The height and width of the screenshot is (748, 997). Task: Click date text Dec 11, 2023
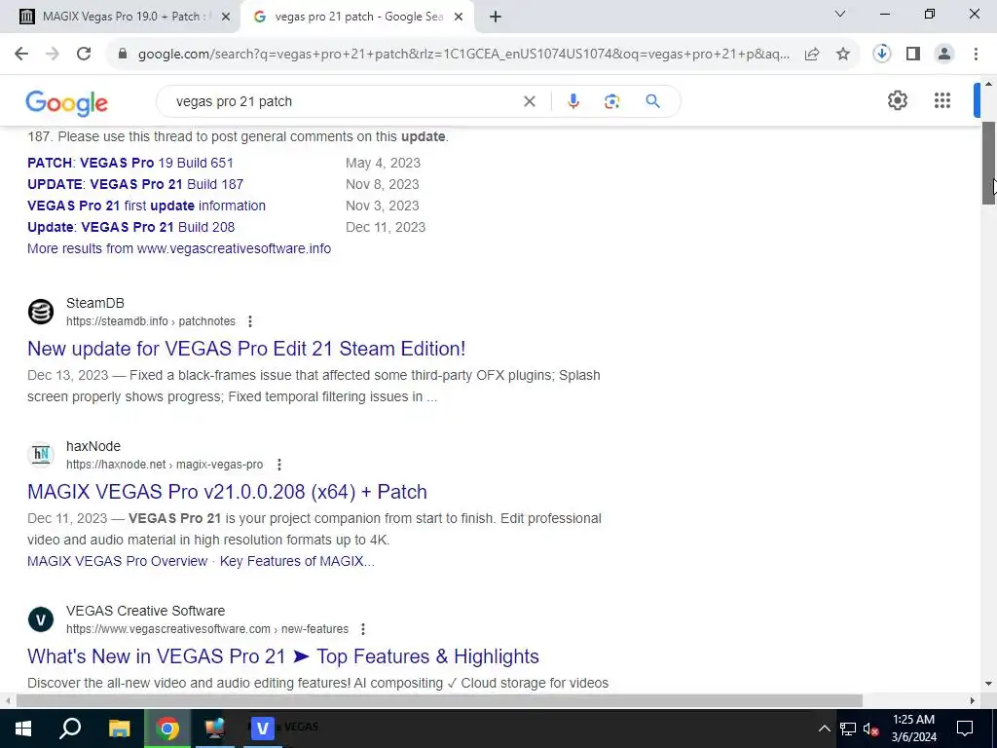click(x=67, y=518)
